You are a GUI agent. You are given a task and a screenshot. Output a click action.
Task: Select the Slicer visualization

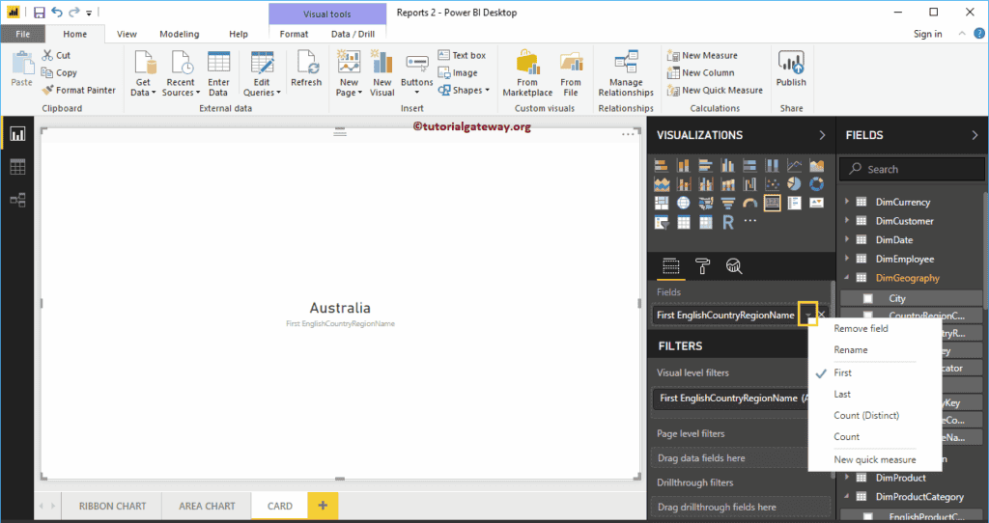click(x=661, y=222)
